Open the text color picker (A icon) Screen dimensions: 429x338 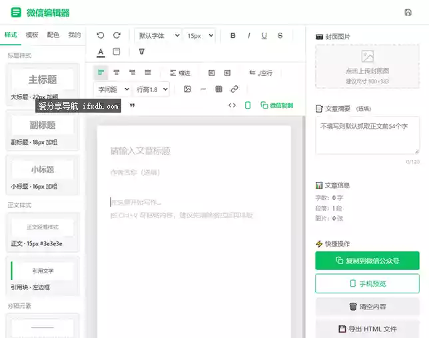(x=101, y=52)
